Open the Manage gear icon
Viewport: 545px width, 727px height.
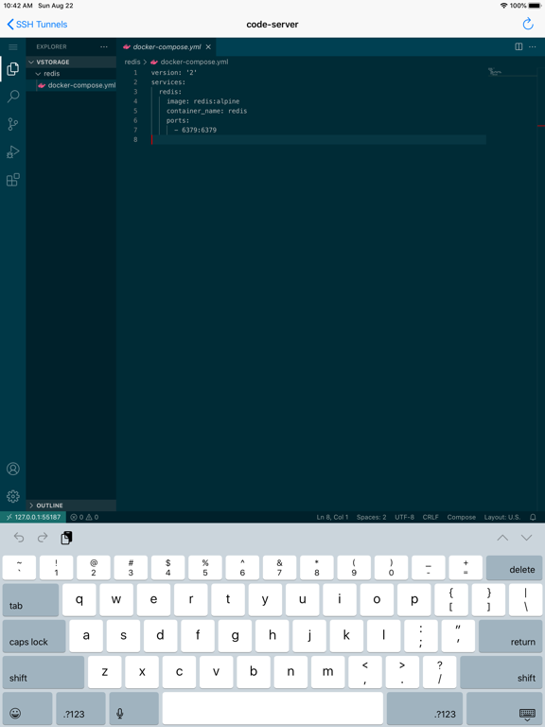click(13, 497)
